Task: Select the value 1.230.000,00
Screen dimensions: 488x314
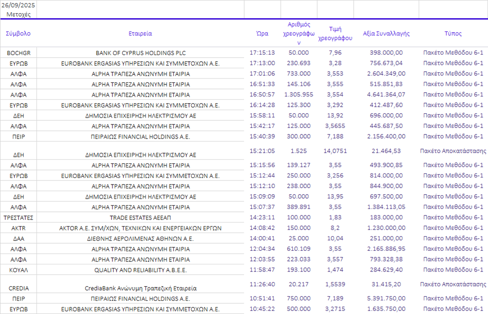Action: (x=386, y=228)
